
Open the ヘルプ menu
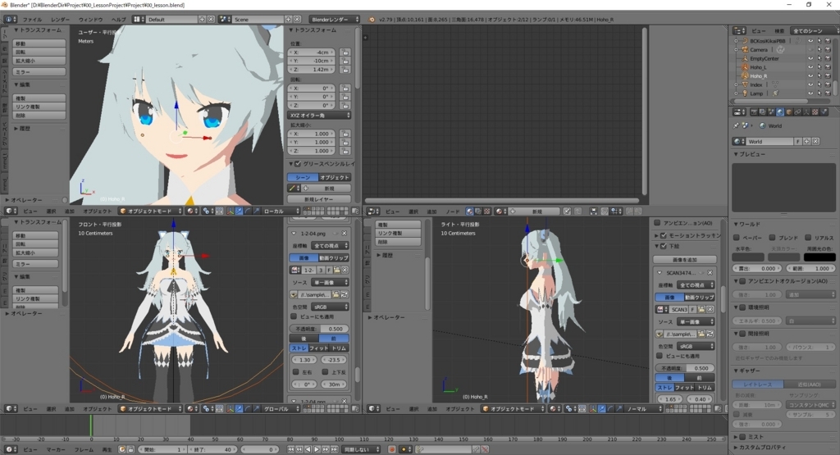click(x=118, y=20)
